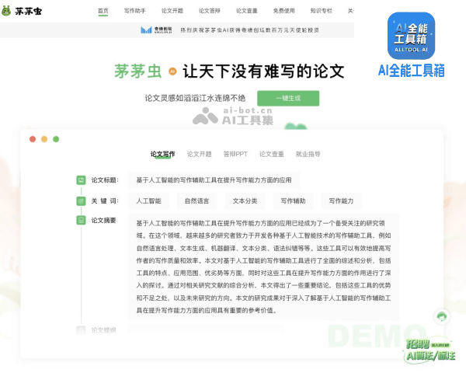This screenshot has height=387, width=466.
Task: Click the faded 论文提纲 step icon
Action: pyautogui.click(x=81, y=330)
